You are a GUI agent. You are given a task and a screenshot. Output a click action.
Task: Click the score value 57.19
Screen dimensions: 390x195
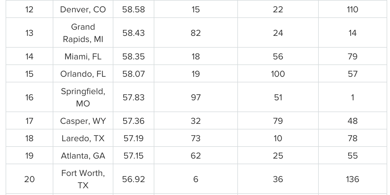pyautogui.click(x=134, y=138)
